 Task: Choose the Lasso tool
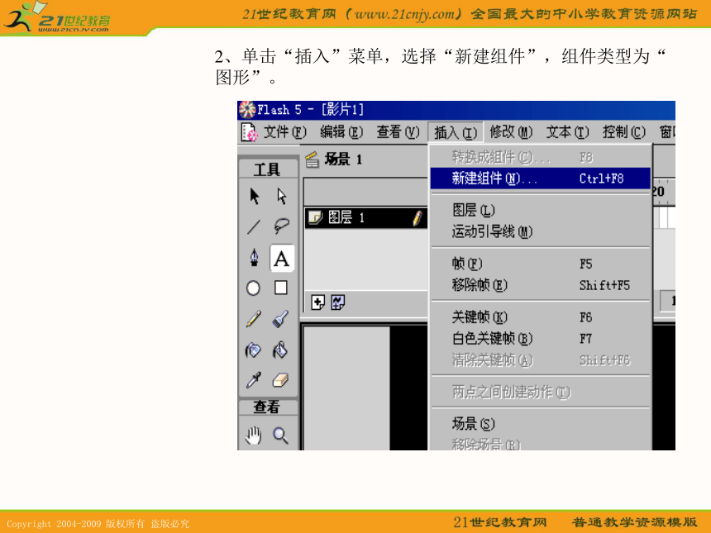point(282,226)
